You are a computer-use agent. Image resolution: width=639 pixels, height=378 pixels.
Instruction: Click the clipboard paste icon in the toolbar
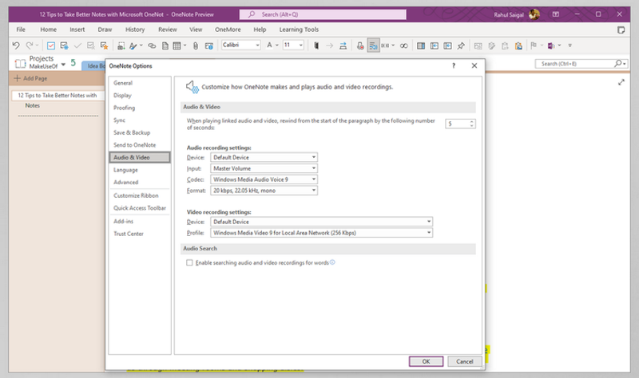[518, 45]
